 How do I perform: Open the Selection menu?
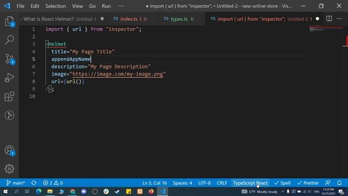coord(55,6)
